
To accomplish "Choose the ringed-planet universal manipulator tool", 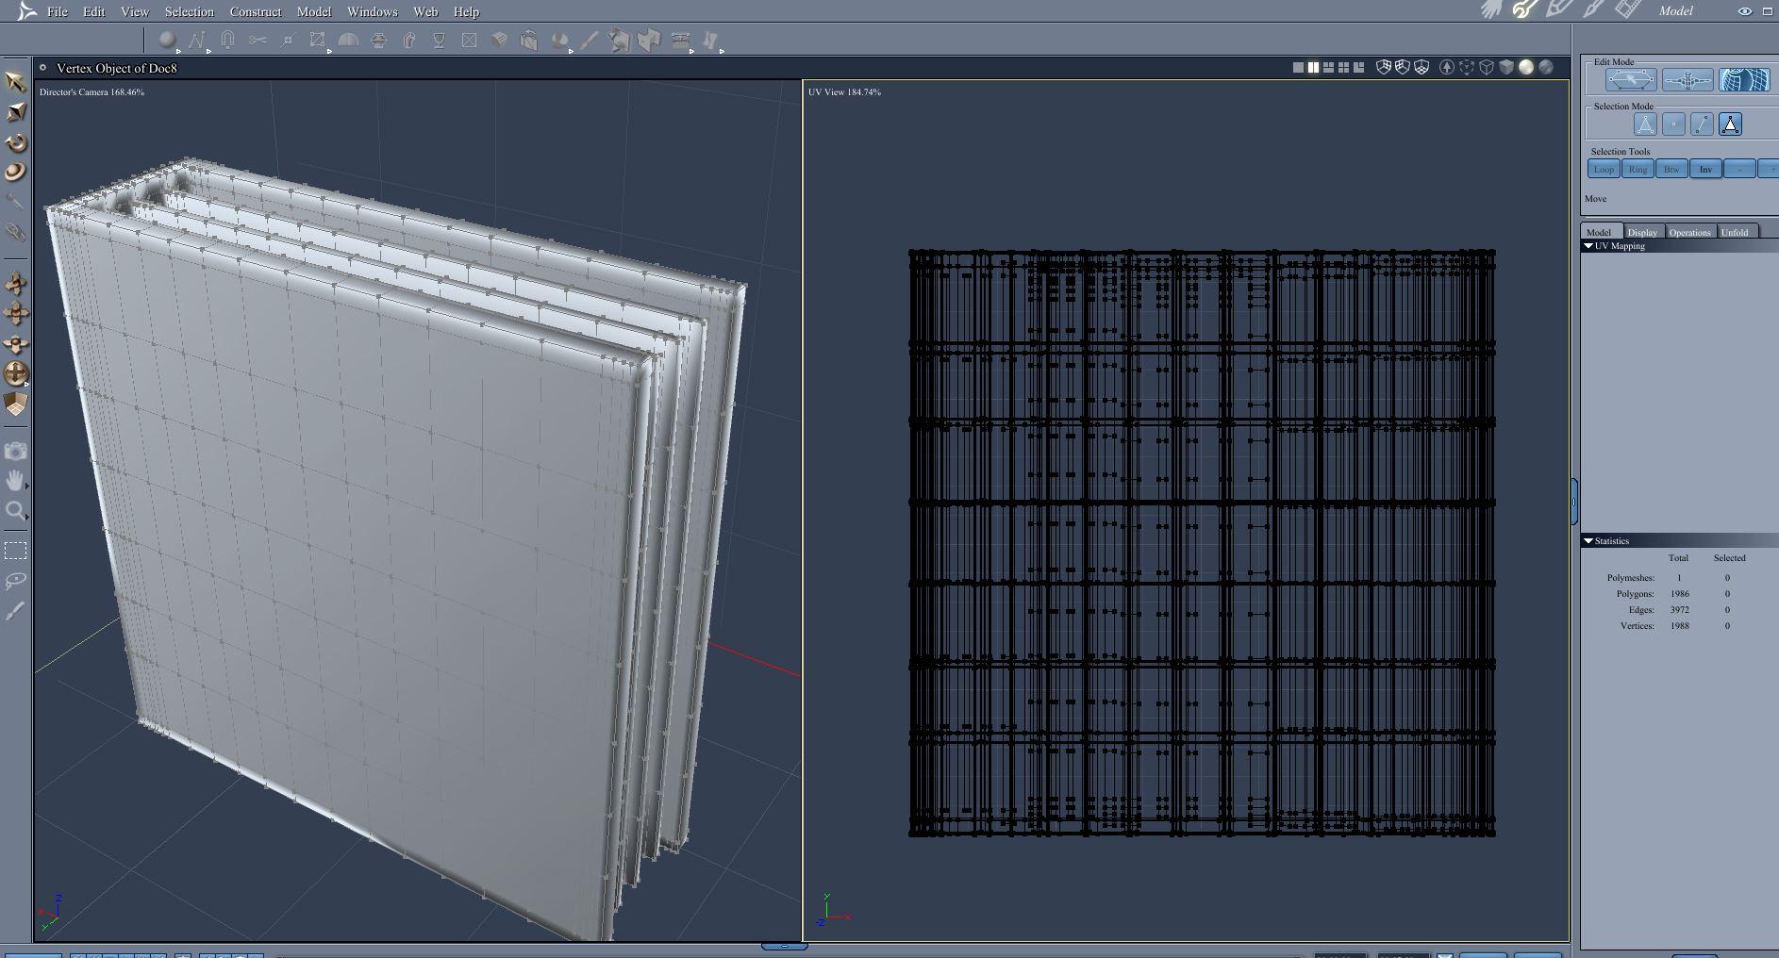I will pyautogui.click(x=15, y=172).
